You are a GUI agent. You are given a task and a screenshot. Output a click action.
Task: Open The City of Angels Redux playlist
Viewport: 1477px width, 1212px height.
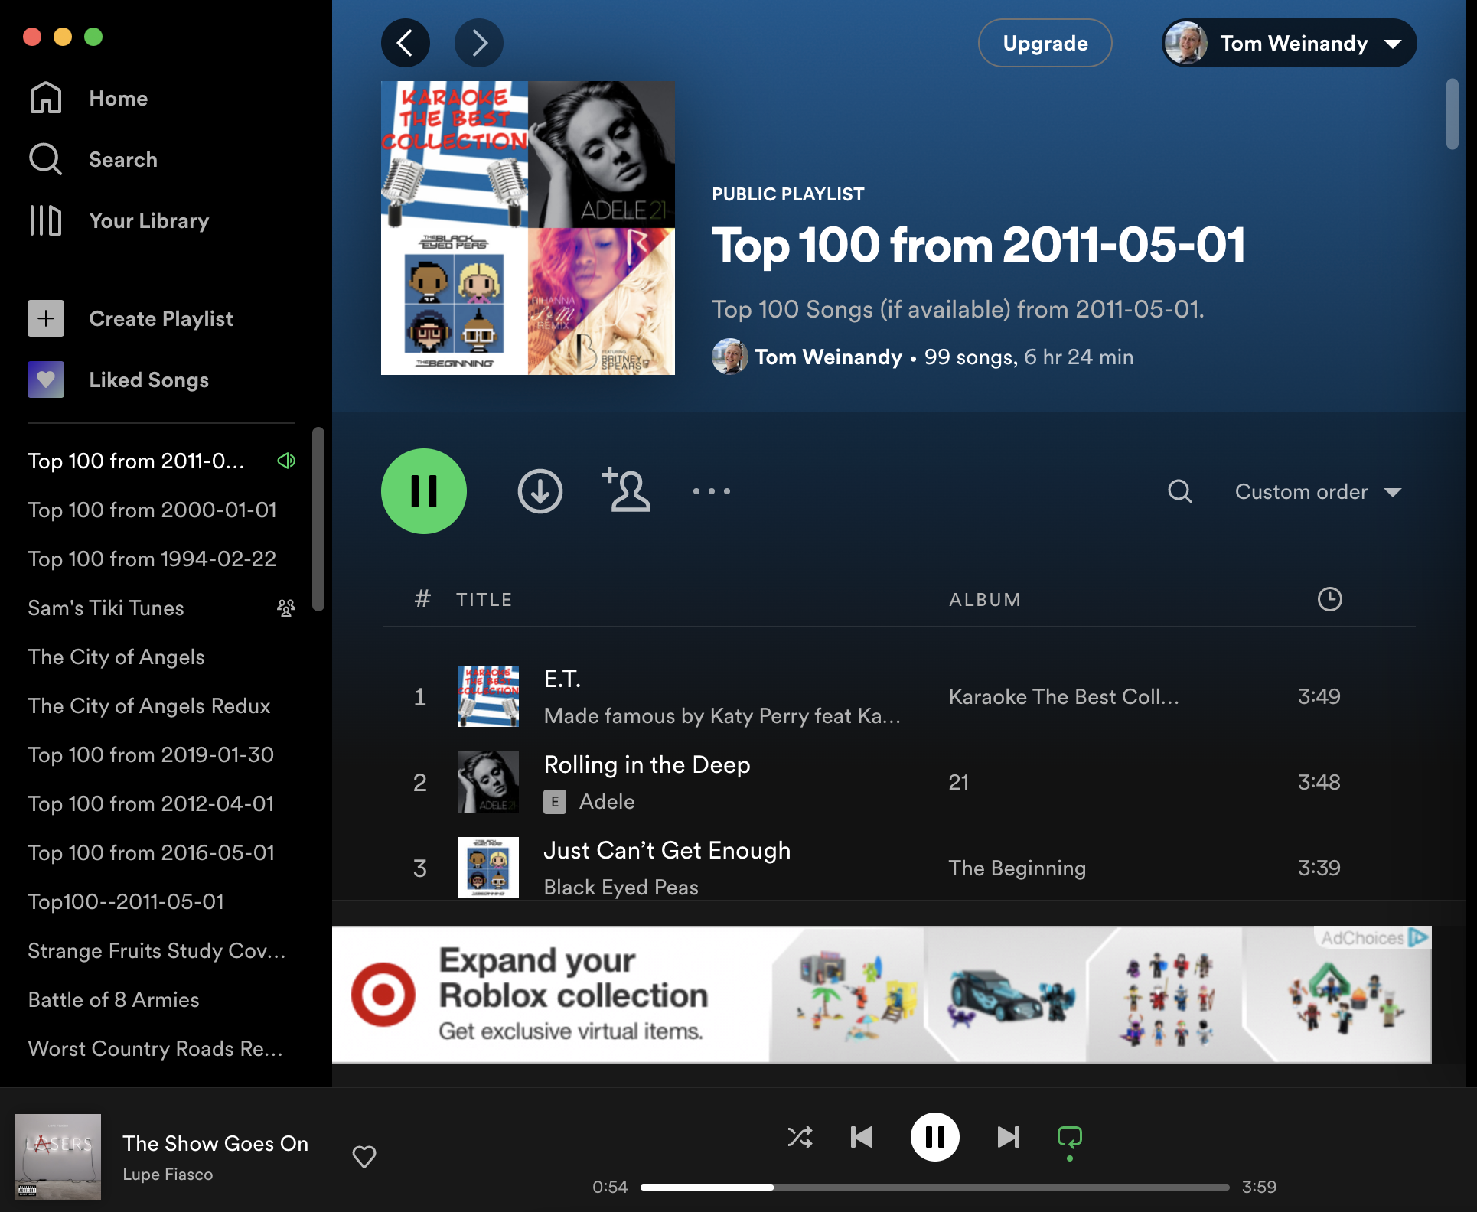click(149, 705)
